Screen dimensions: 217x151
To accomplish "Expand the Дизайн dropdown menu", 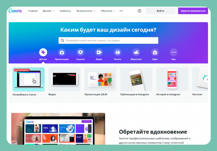I will pyautogui.click(x=48, y=11).
